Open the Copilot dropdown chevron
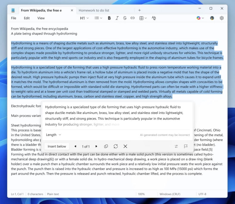The image size is (235, 204). pos(203,18)
